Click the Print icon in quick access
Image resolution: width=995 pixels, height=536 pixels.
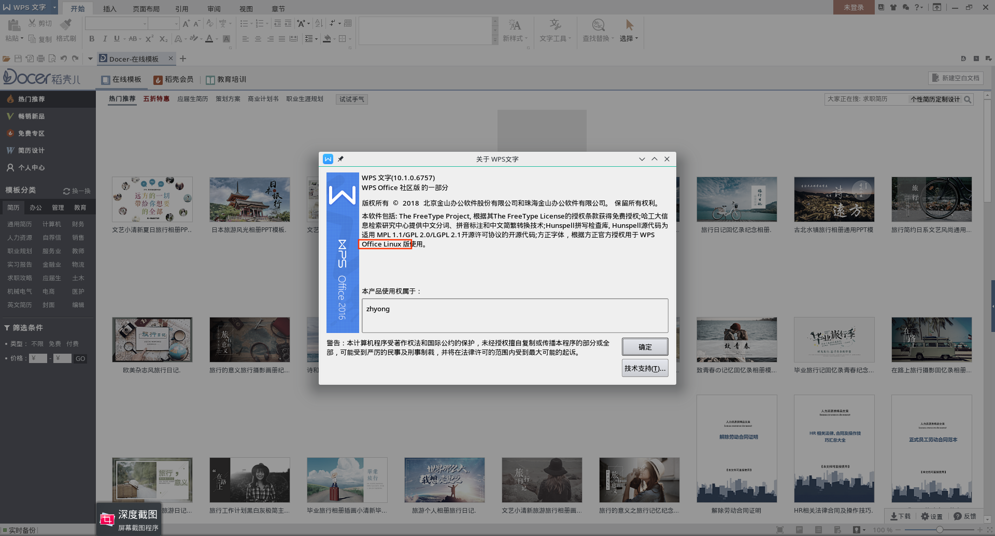pyautogui.click(x=41, y=59)
